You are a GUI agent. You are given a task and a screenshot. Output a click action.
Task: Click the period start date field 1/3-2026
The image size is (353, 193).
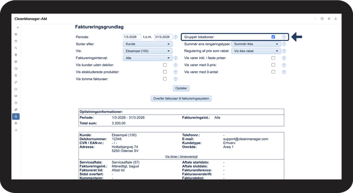[x=132, y=37]
